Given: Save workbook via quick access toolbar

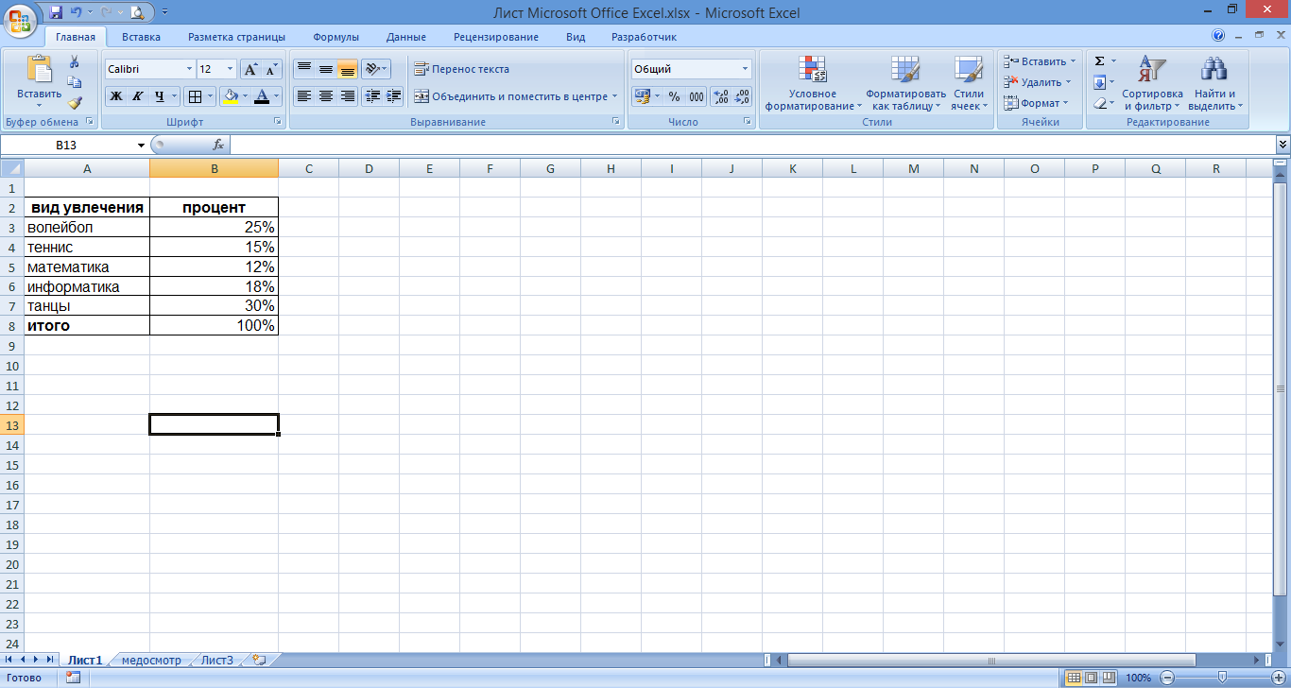Looking at the screenshot, I should tap(56, 12).
